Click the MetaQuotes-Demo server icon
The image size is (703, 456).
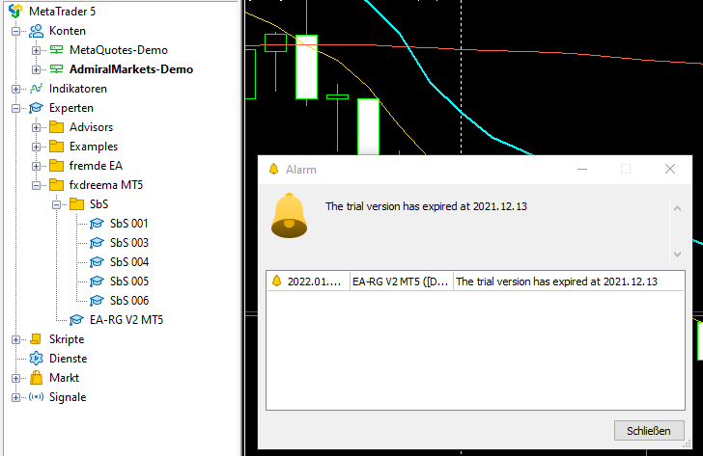tap(56, 50)
